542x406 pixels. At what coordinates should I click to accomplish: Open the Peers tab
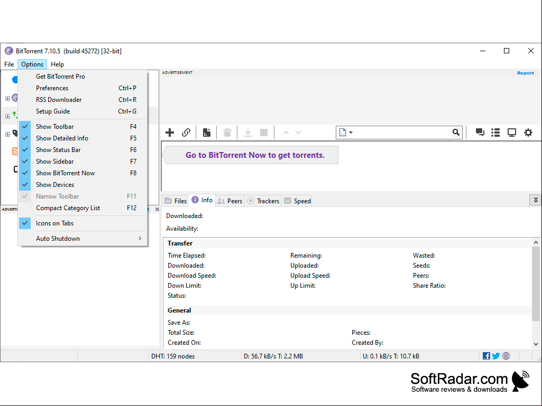[x=230, y=201]
